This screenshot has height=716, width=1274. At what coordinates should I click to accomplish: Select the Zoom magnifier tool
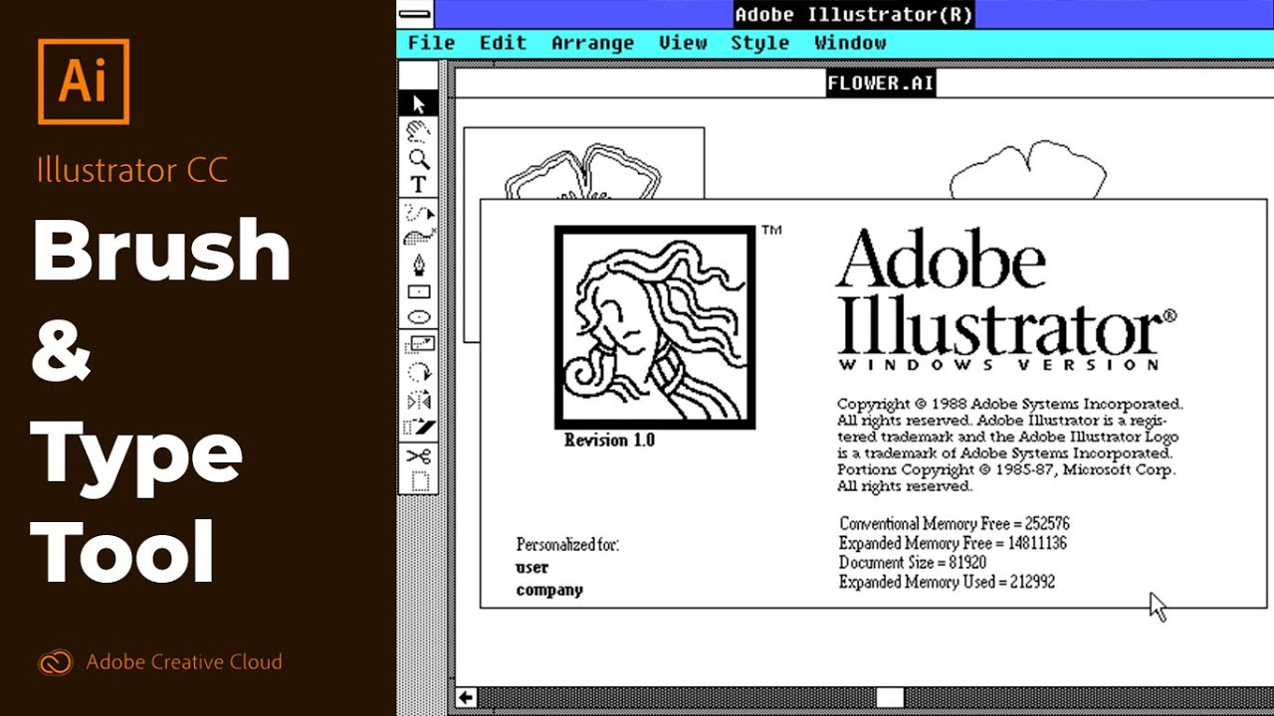tap(418, 157)
